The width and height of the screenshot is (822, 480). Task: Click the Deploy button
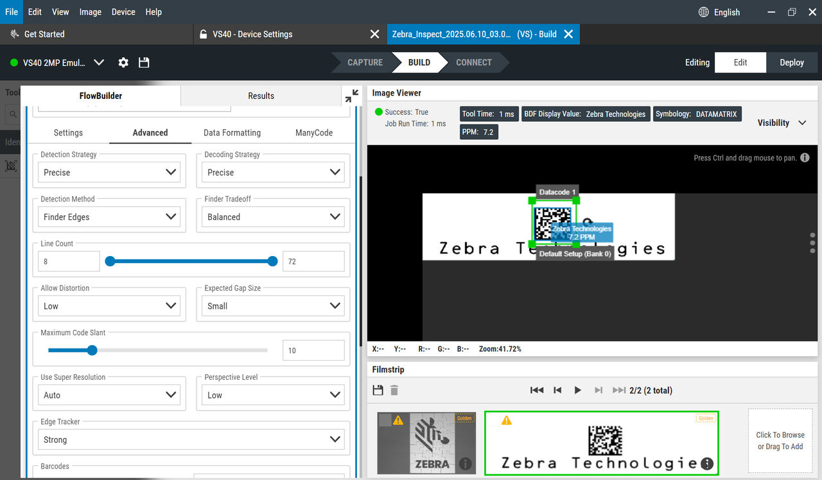792,62
